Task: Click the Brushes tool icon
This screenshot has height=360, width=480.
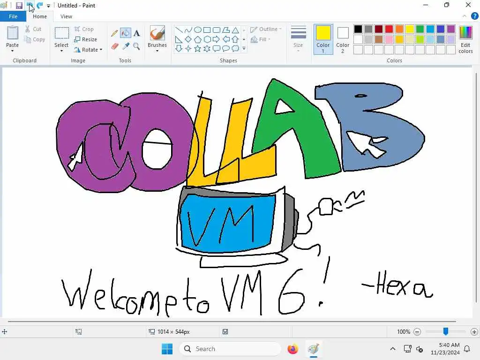Action: pyautogui.click(x=157, y=33)
